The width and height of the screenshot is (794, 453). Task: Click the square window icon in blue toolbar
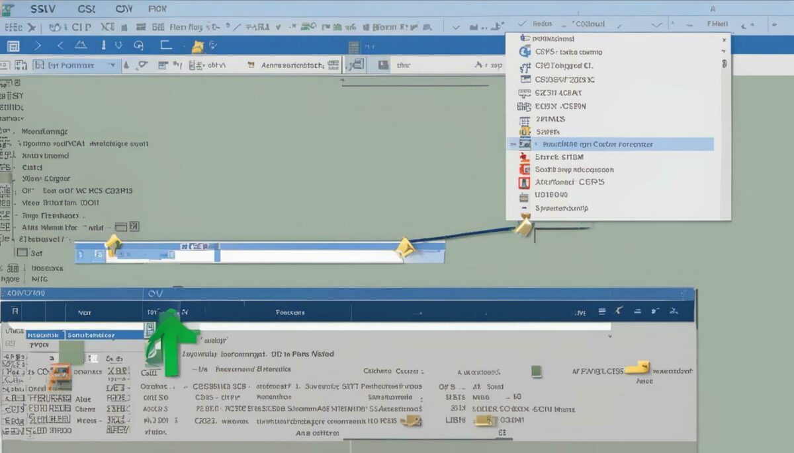pyautogui.click(x=13, y=46)
